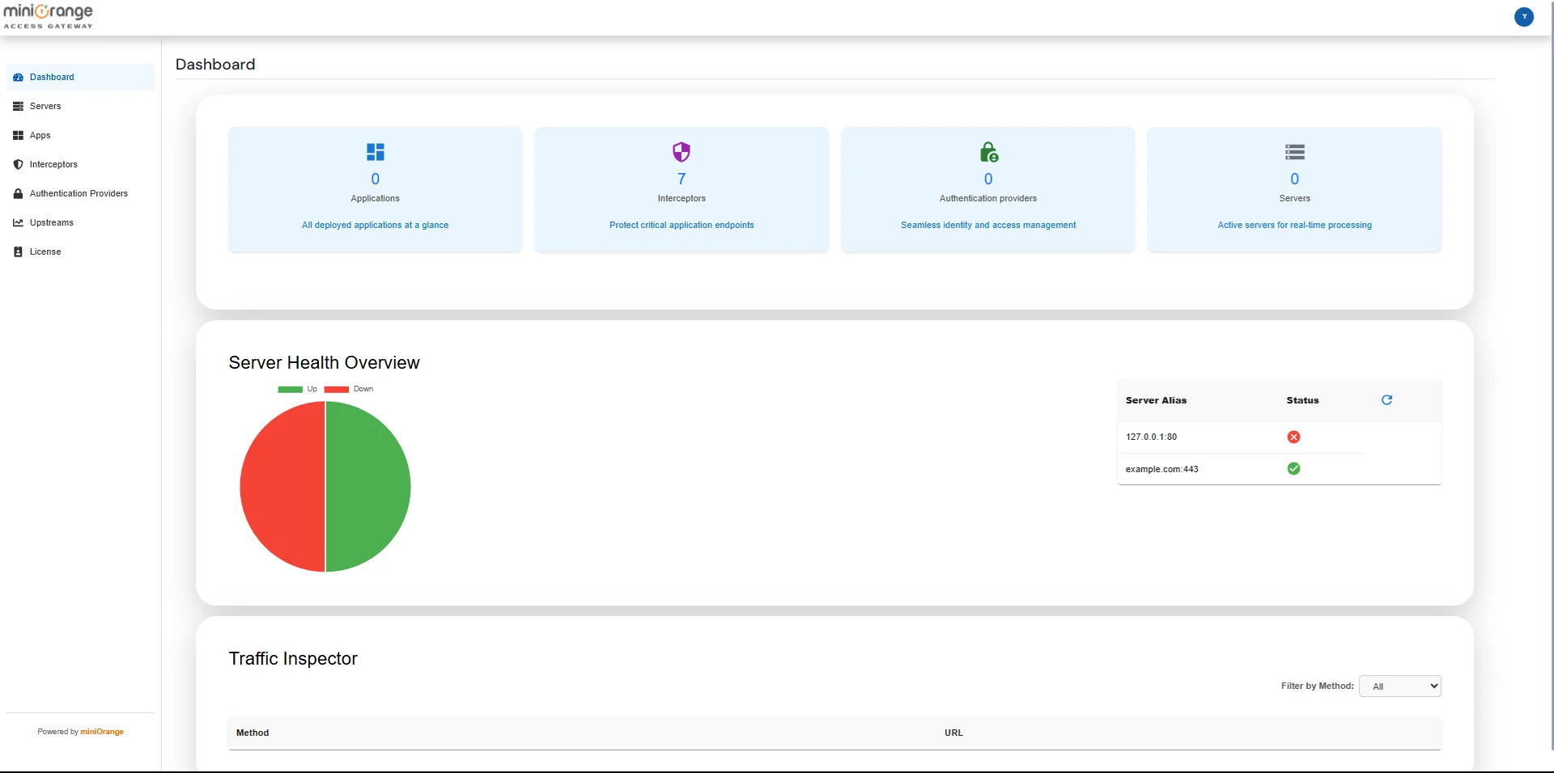Open Upstreams using its chart icon
The image size is (1554, 773).
[x=19, y=222]
